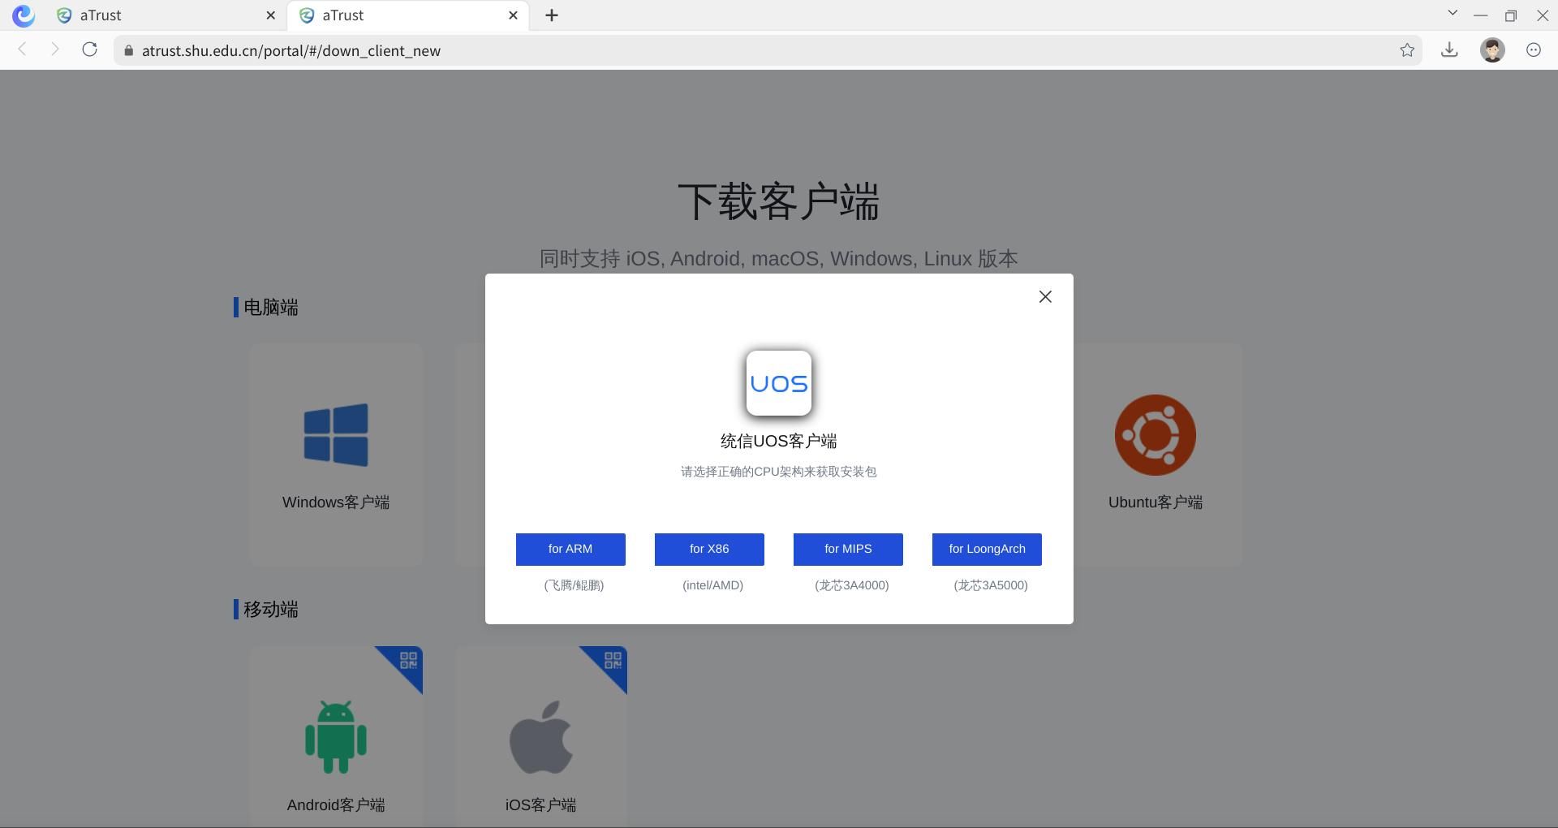Click the 电脑端 section heading
Viewport: 1558px width, 828px height.
[x=271, y=308]
